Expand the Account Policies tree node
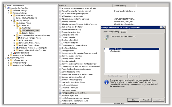172x107 pixels. click(x=14, y=23)
